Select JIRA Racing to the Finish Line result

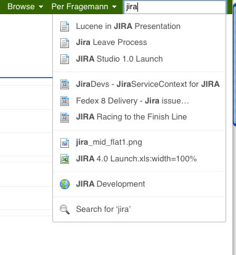131,117
